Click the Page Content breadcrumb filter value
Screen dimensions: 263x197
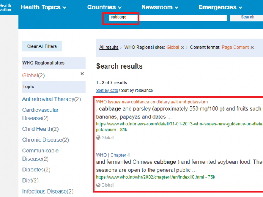click(x=235, y=47)
